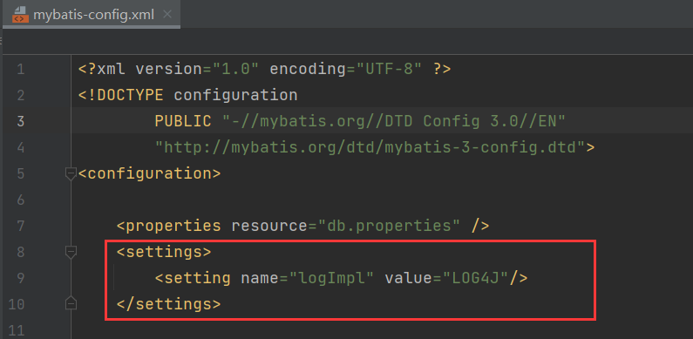Click the "LOG4J" value string
The height and width of the screenshot is (339, 693).
click(477, 278)
